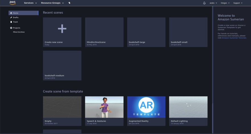The width and height of the screenshot is (251, 134).
Task: Click the Trash bin icon
Action: point(11,22)
